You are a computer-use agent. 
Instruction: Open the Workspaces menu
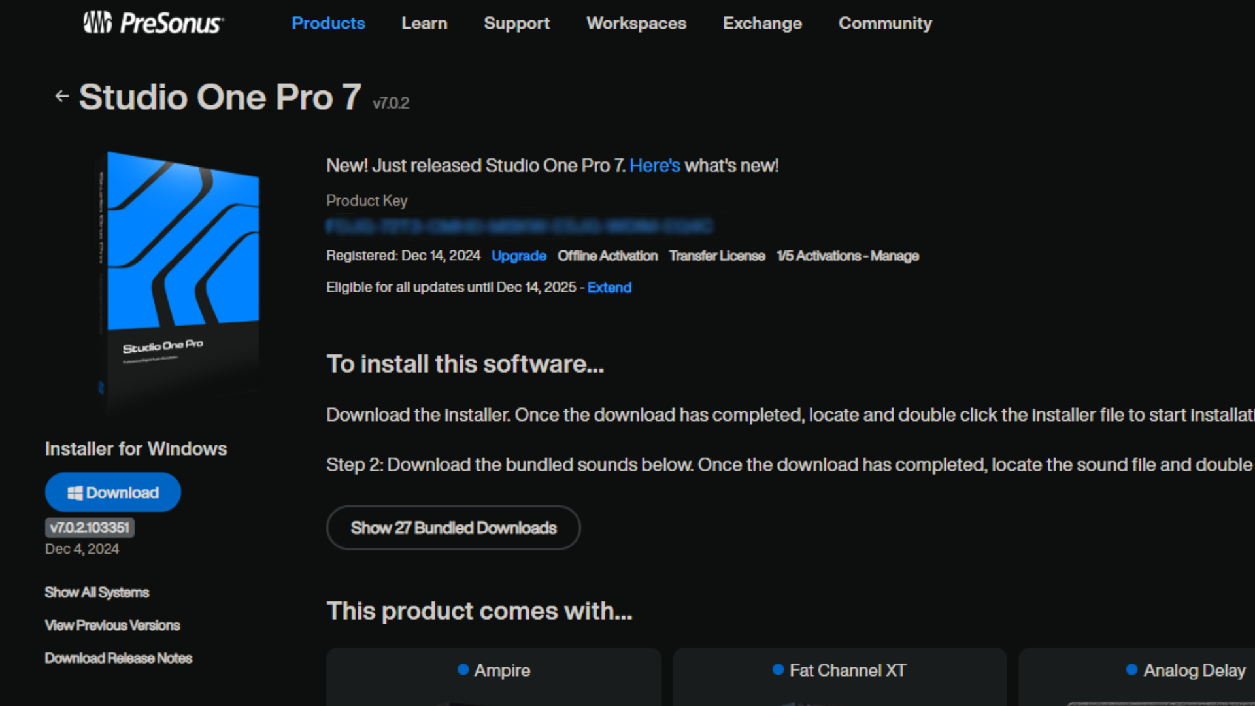pyautogui.click(x=636, y=23)
